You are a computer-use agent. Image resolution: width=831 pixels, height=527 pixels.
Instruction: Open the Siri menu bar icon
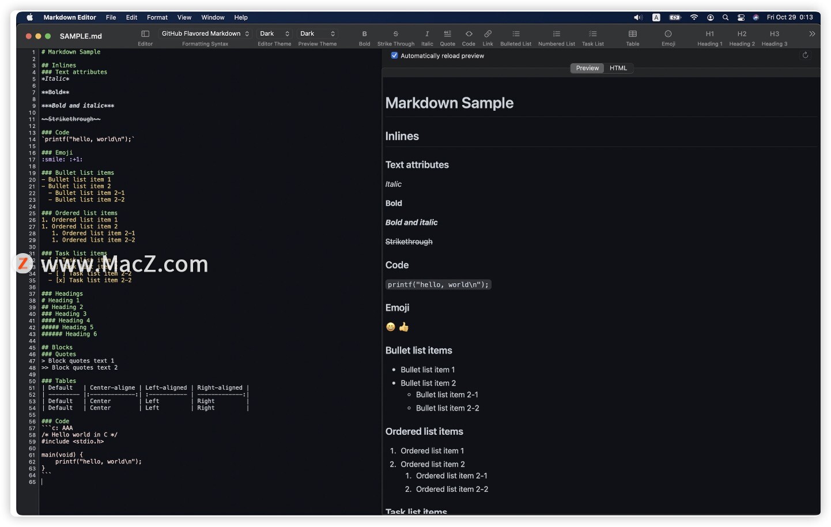tap(756, 17)
